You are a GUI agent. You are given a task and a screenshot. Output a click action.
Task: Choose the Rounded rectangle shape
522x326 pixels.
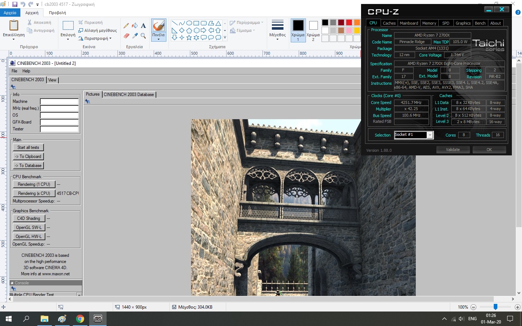click(203, 23)
